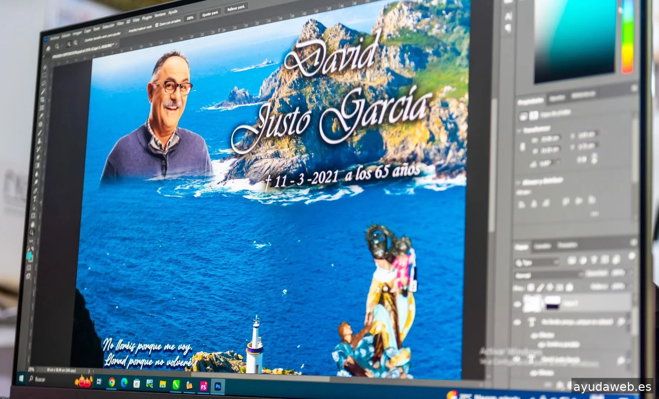Image resolution: width=659 pixels, height=399 pixels.
Task: Enable 'Ampliar/reducir vent.' checkbox
Action: coord(126,31)
